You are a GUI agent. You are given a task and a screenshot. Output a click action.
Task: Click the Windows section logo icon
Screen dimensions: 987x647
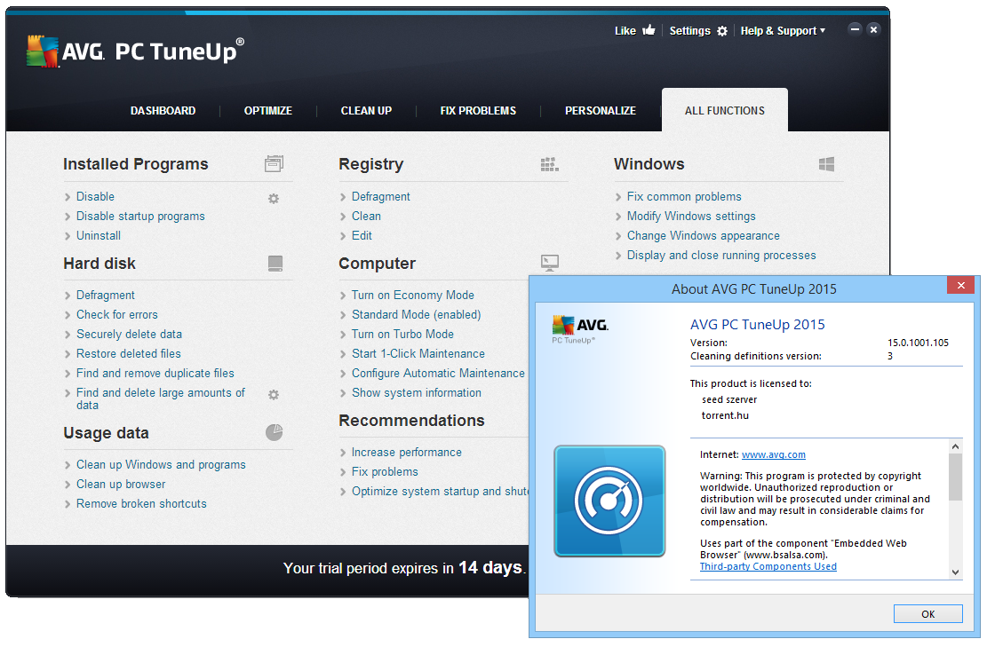tap(826, 164)
